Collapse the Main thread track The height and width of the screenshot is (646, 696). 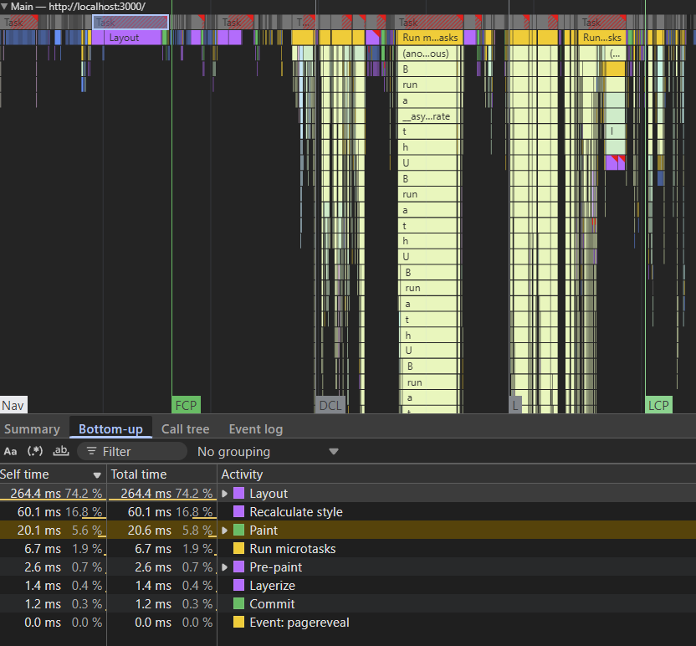5,6
